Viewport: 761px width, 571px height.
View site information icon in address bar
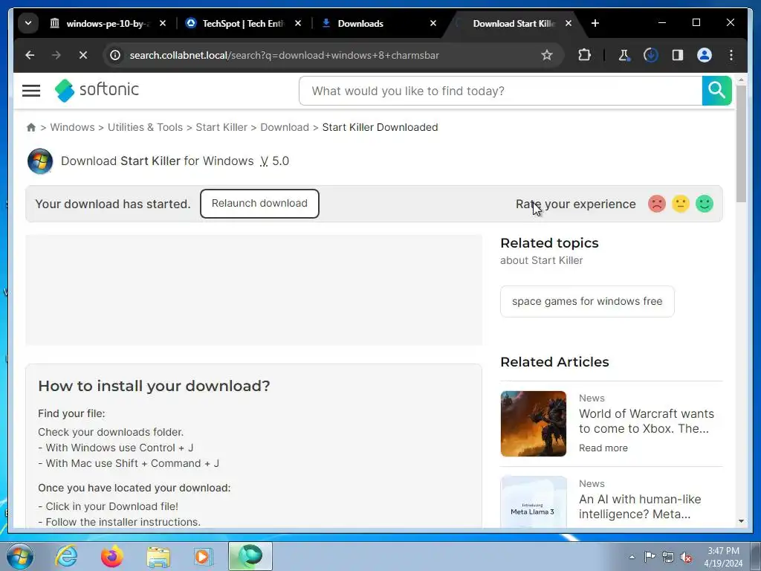115,55
